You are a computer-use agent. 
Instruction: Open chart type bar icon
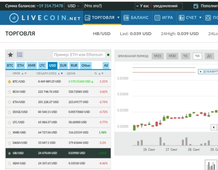coord(211,165)
